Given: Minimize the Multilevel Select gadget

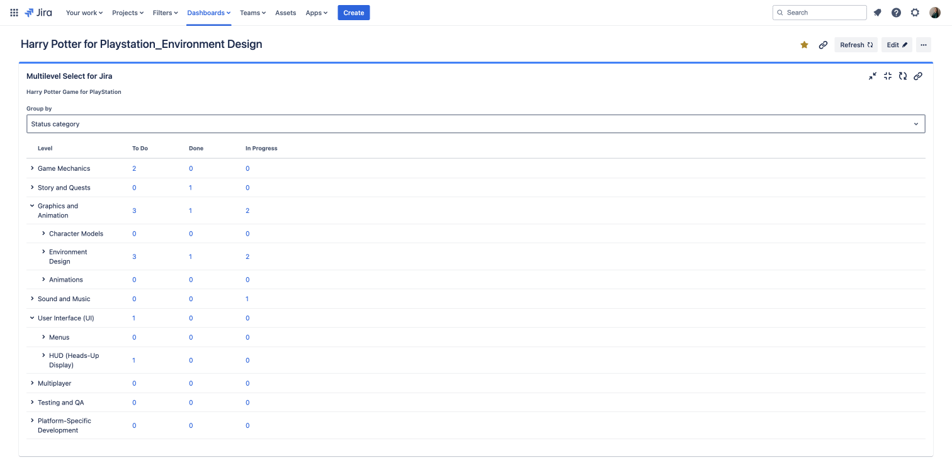Looking at the screenshot, I should [x=872, y=76].
